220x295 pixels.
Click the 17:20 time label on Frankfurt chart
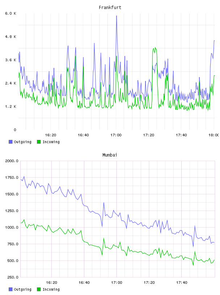coord(149,135)
